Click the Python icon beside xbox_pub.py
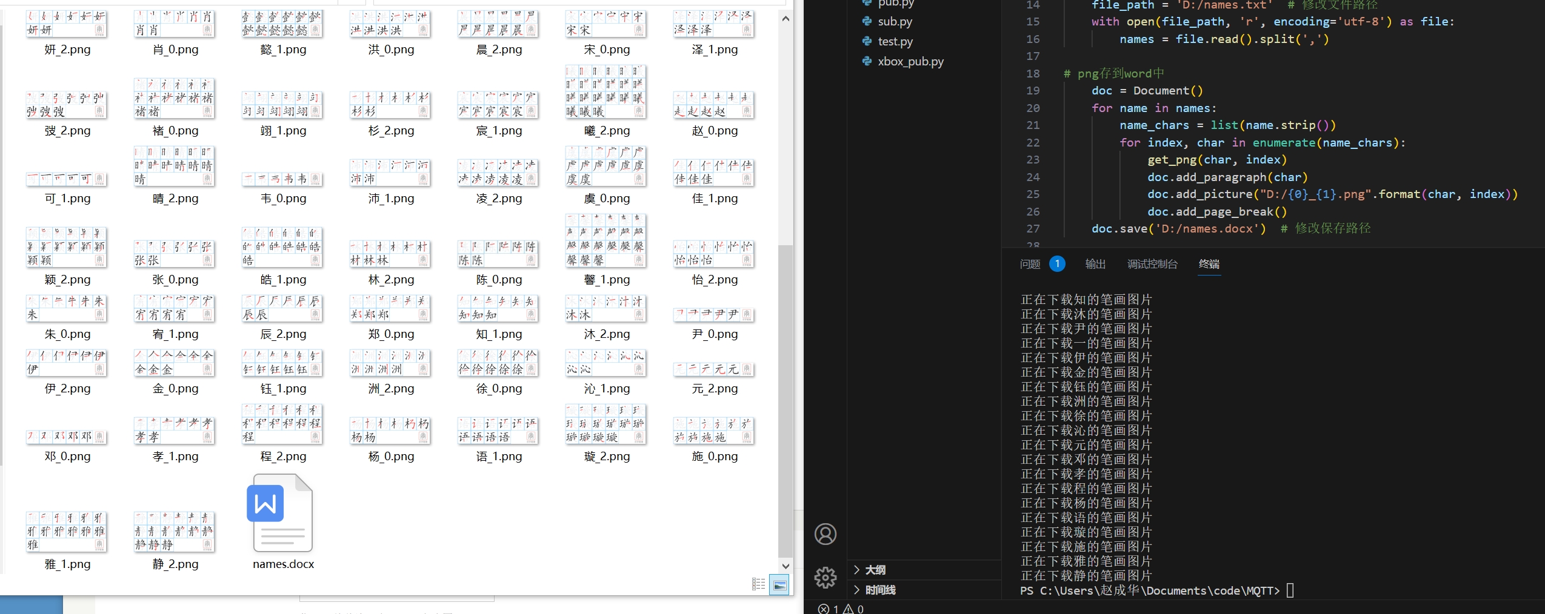1545x614 pixels. (x=867, y=61)
